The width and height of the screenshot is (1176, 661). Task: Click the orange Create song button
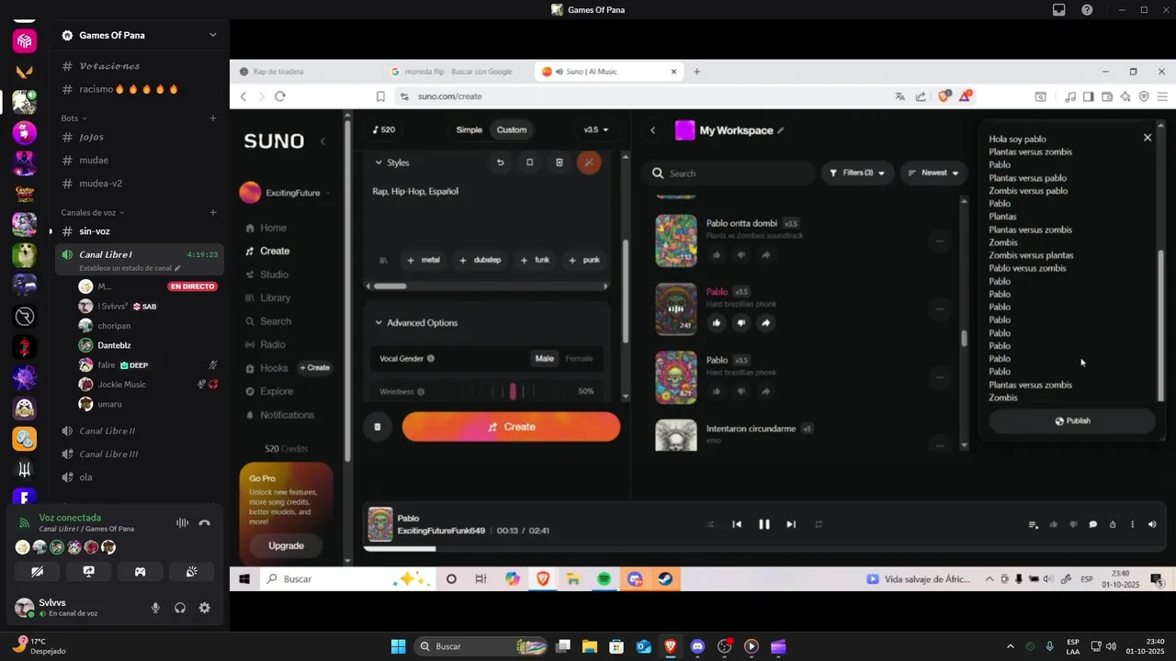(x=511, y=427)
